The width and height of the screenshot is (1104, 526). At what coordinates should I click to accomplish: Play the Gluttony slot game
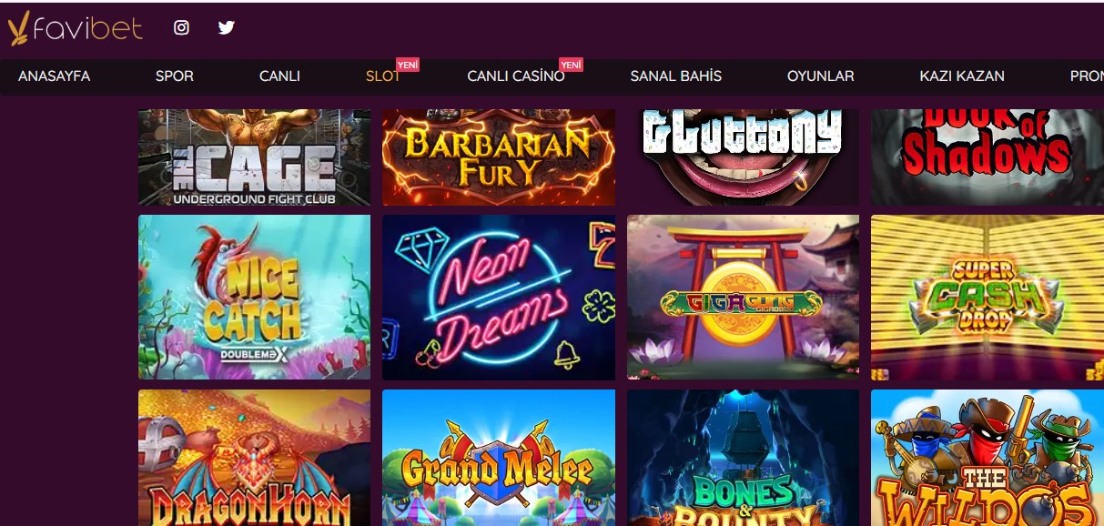tap(743, 157)
